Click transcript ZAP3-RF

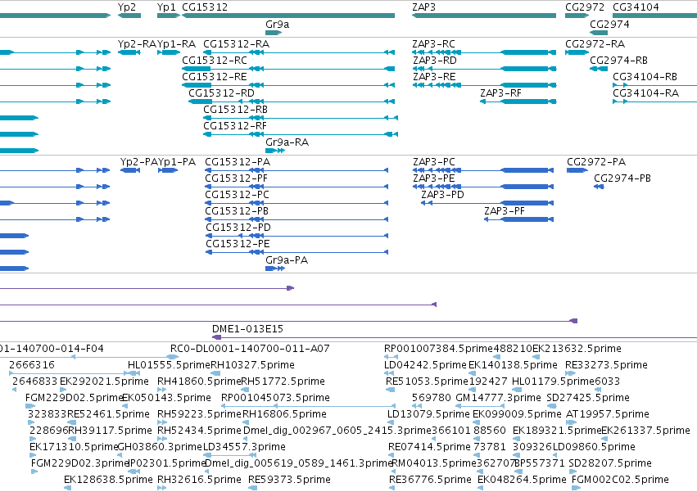(x=500, y=93)
